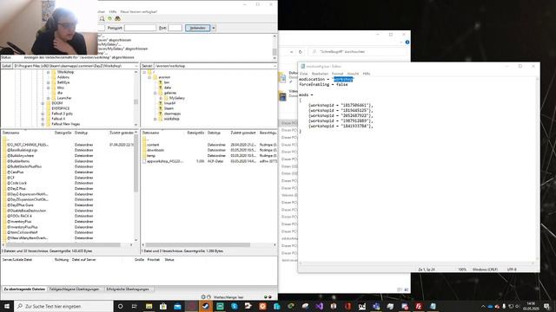Expand the BattlEye folder in local tree

(x=49, y=82)
